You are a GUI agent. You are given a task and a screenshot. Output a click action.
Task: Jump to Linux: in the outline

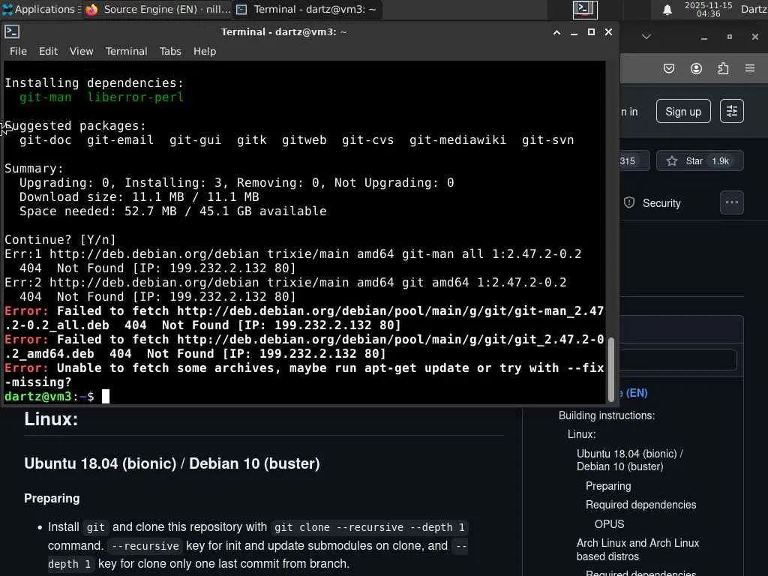tap(582, 434)
